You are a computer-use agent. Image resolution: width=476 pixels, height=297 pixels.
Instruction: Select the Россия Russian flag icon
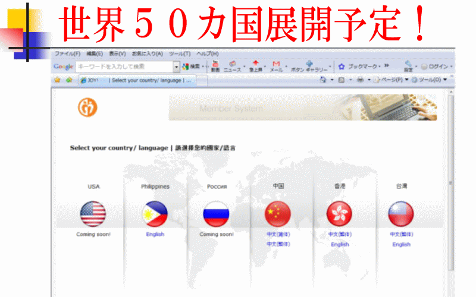click(x=216, y=214)
